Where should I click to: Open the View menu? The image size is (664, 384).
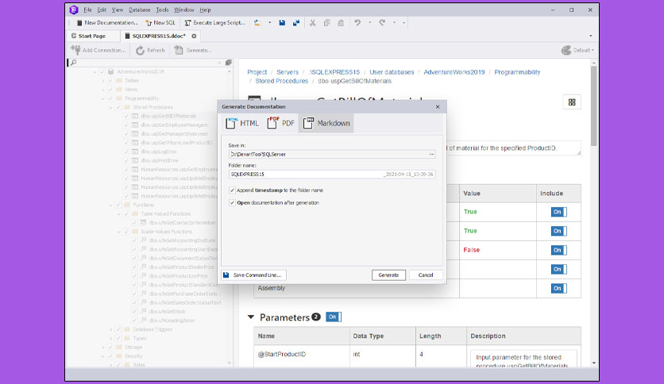(x=118, y=10)
